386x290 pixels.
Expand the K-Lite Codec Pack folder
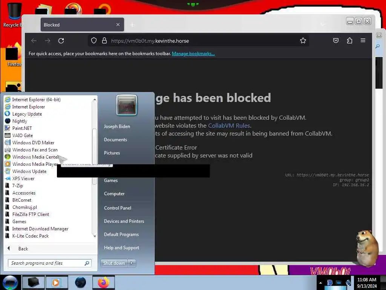[31, 236]
